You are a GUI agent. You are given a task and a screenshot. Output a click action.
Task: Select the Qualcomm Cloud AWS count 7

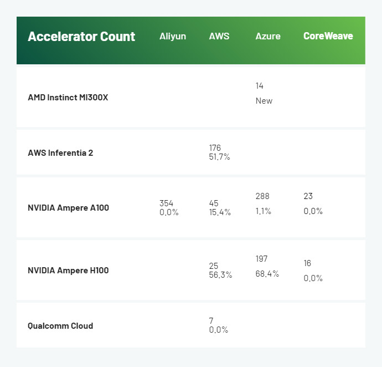(211, 320)
